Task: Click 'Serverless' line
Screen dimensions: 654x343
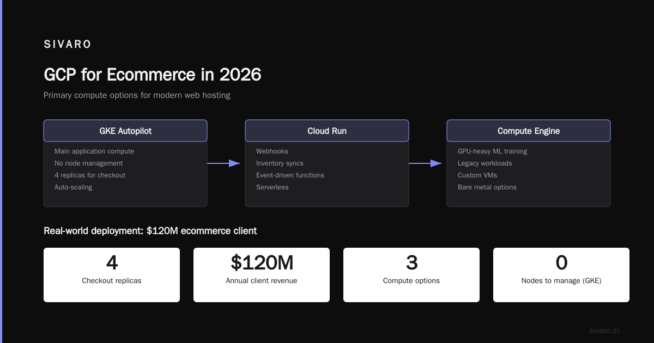Action: [x=272, y=187]
